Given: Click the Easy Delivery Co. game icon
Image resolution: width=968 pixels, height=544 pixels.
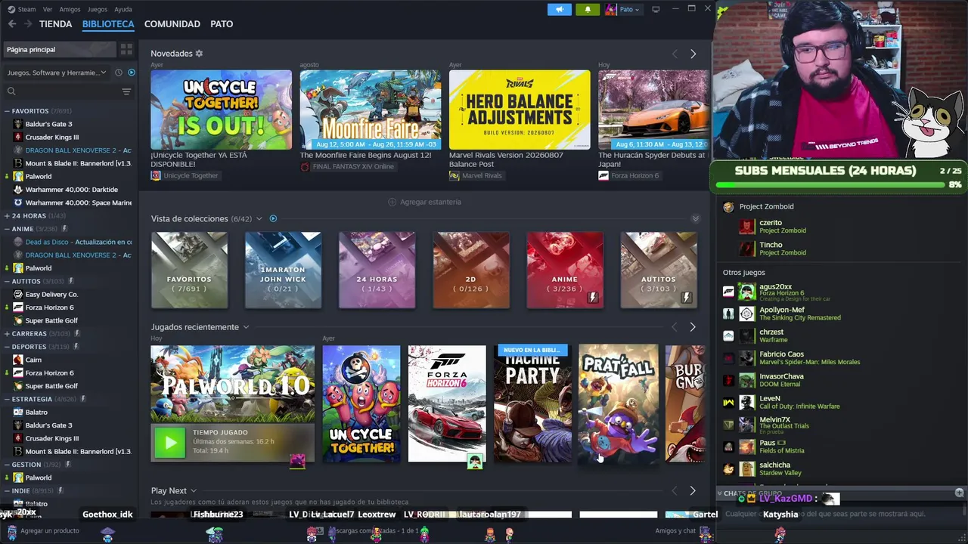Looking at the screenshot, I should click(x=18, y=294).
